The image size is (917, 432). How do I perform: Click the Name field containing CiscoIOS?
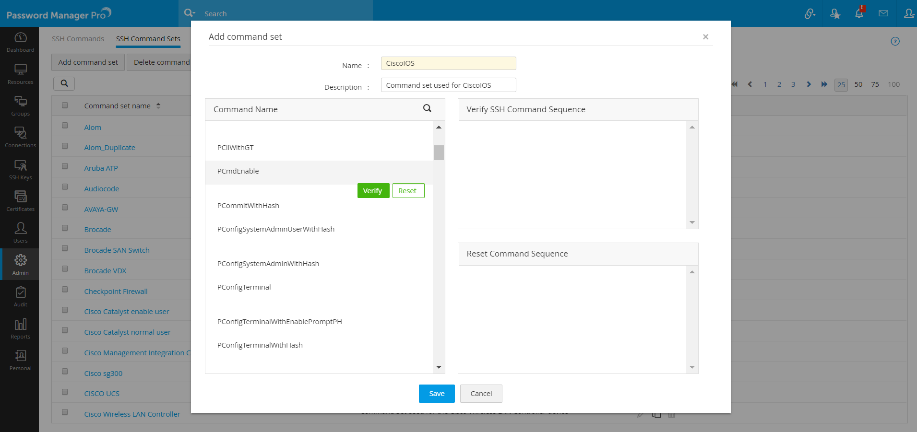[449, 63]
